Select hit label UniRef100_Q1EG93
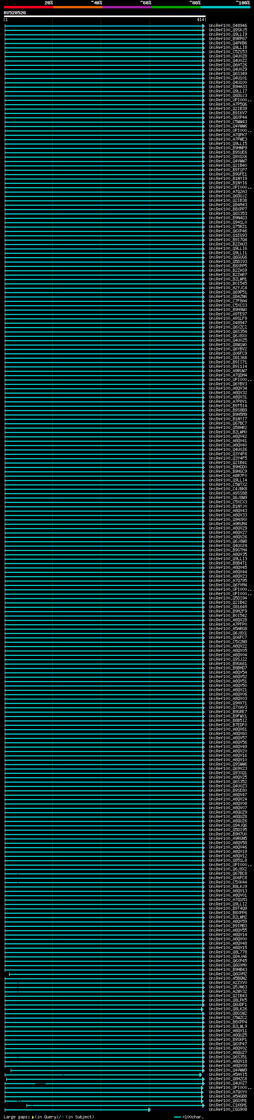This screenshot has height=1120, width=254. click(228, 235)
